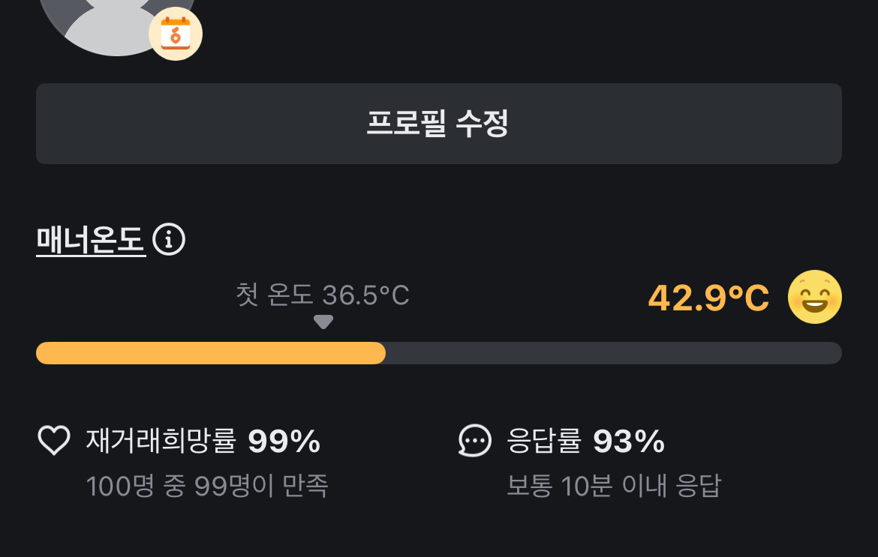Viewport: 878px width, 557px height.
Task: Click the 보통 10분 이내 응답 caption
Action: click(614, 487)
